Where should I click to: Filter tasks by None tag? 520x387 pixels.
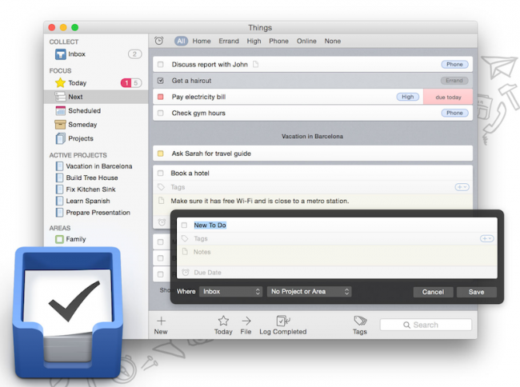(x=333, y=41)
